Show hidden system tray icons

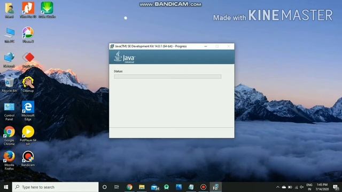point(278,187)
